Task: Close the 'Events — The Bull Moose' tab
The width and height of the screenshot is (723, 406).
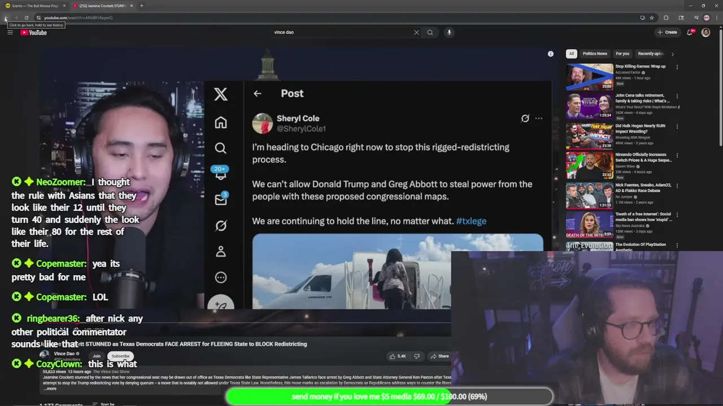Action: [x=64, y=6]
